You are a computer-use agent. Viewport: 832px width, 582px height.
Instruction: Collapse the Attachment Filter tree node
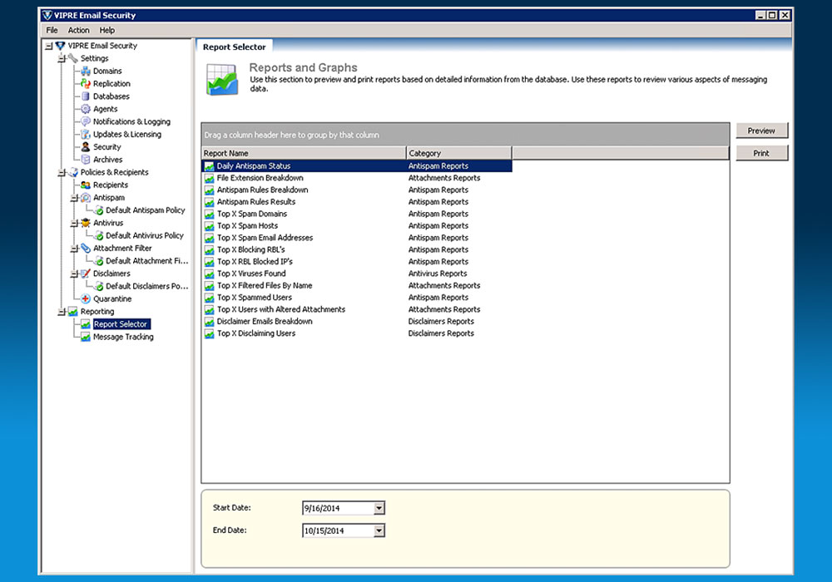pos(74,249)
